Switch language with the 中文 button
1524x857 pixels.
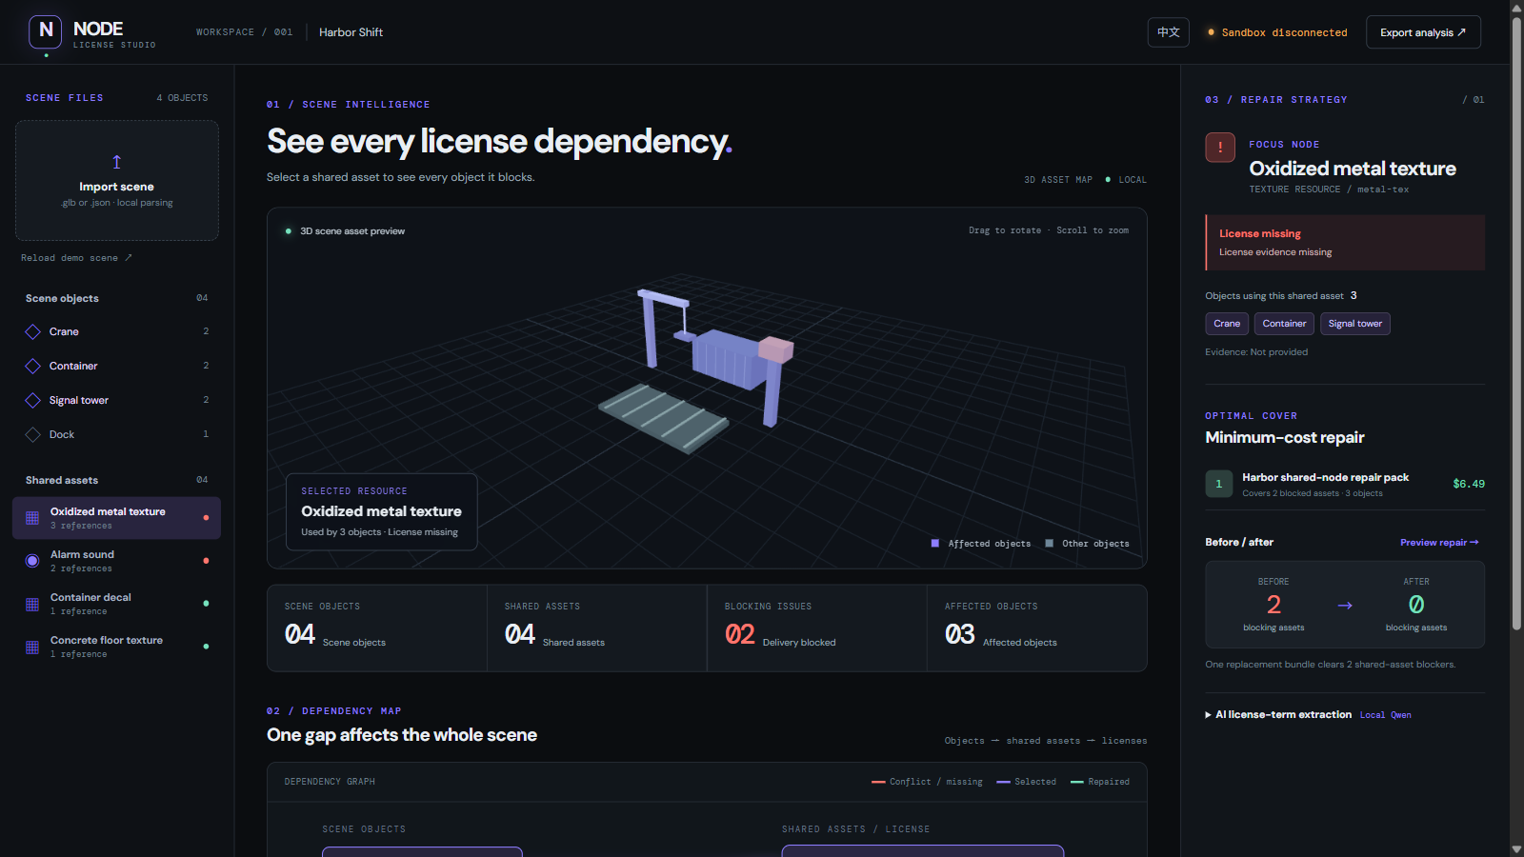coord(1168,32)
